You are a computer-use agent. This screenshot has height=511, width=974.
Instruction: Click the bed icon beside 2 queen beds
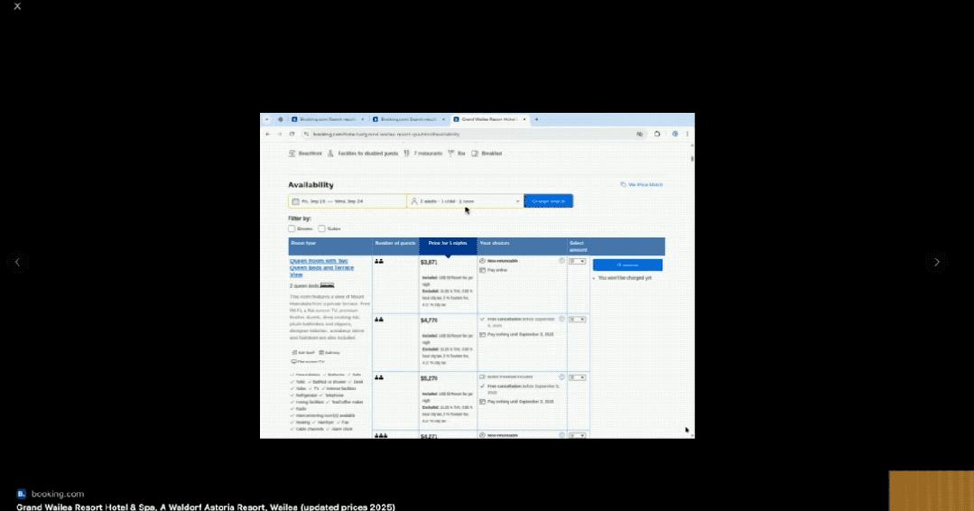tap(328, 285)
